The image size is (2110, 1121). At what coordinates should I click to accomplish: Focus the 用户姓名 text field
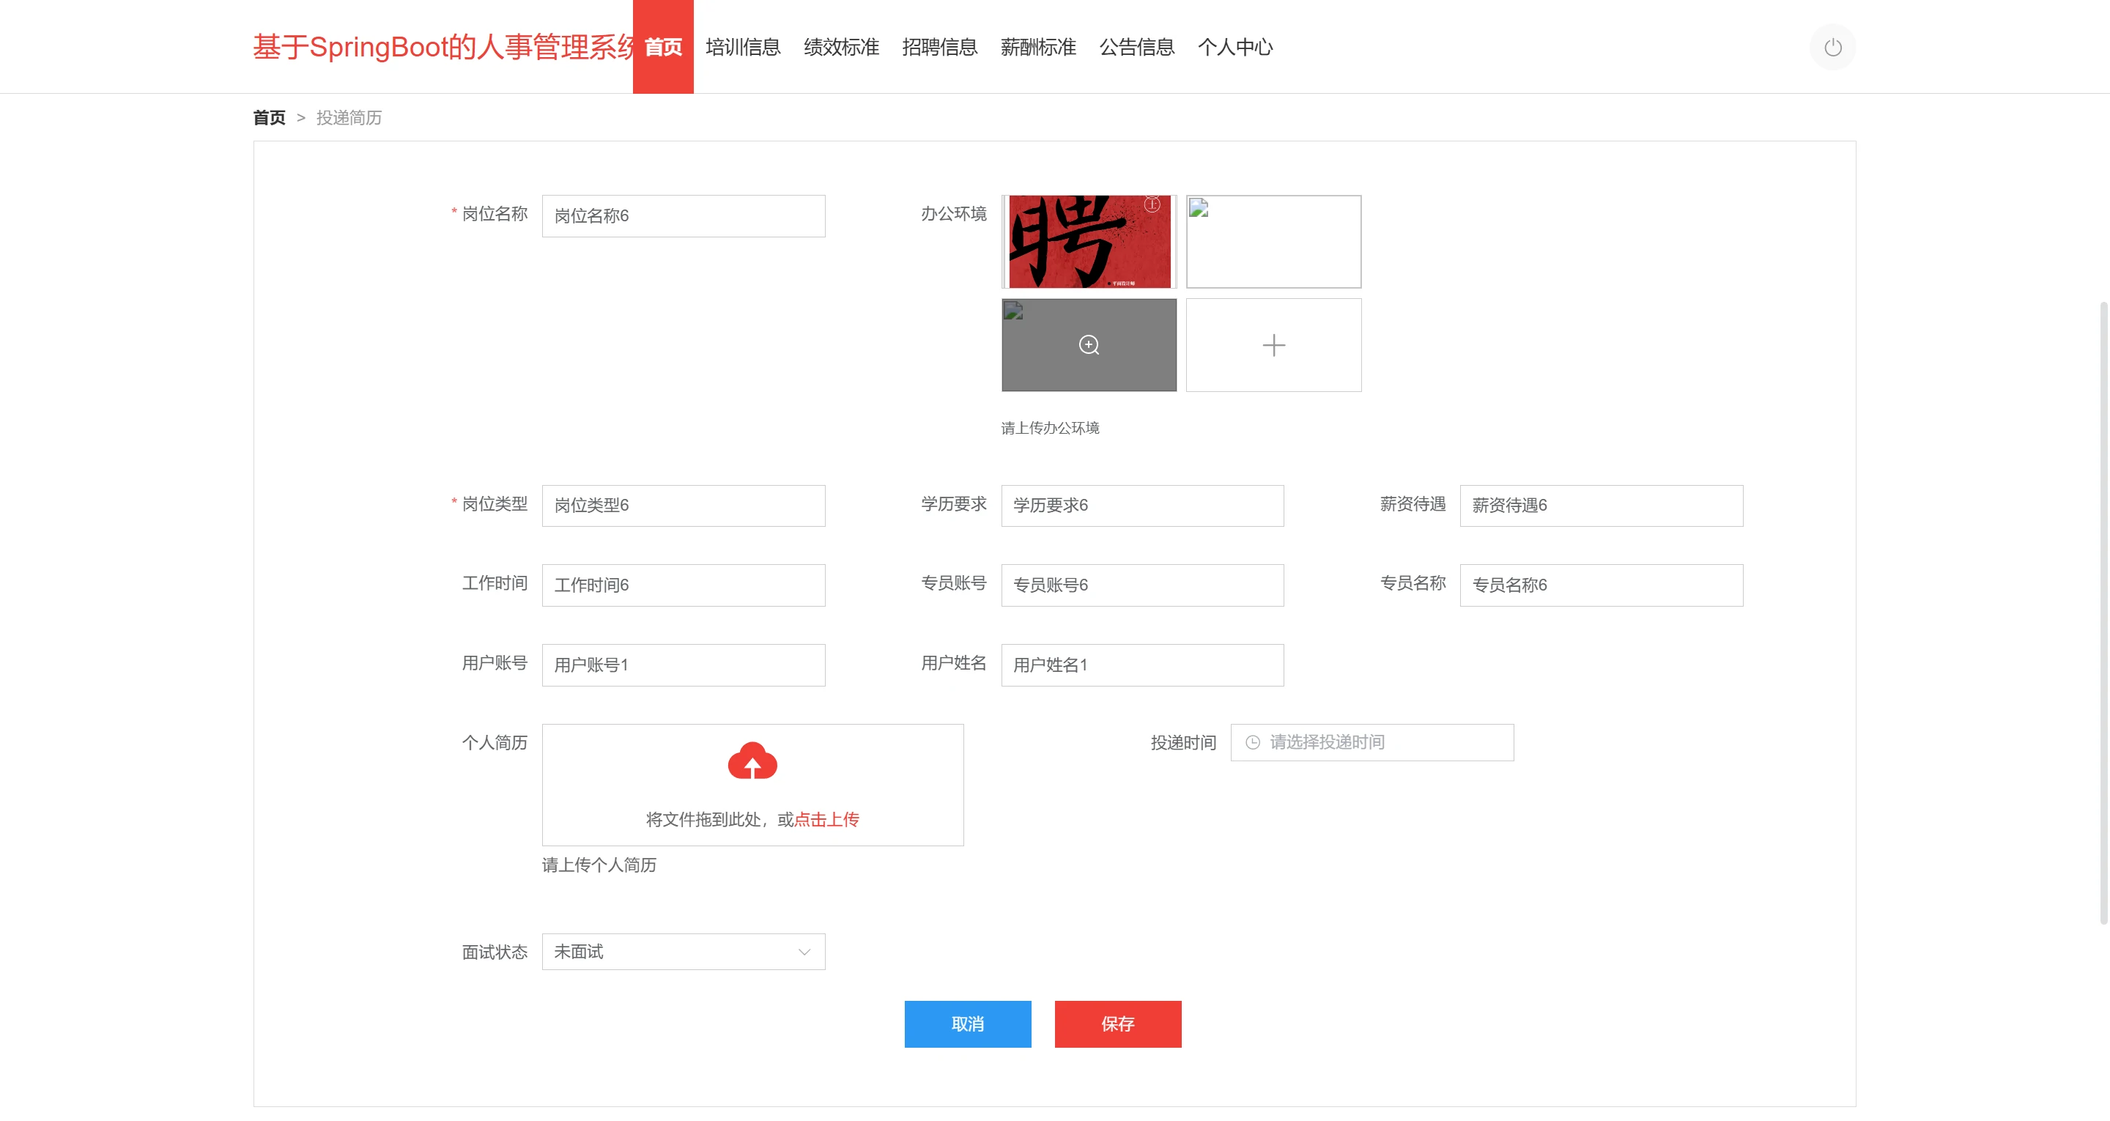click(x=1142, y=665)
